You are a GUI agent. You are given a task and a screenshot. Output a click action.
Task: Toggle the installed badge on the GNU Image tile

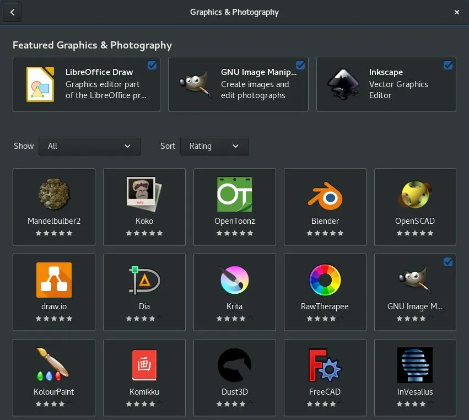point(448,262)
